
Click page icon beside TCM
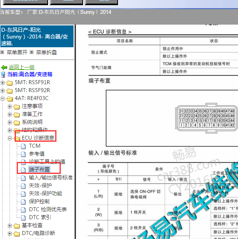23,146
